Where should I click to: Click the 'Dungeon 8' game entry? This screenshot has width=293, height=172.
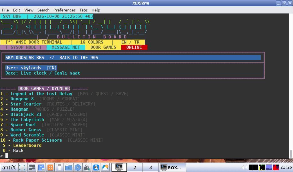click(22, 99)
